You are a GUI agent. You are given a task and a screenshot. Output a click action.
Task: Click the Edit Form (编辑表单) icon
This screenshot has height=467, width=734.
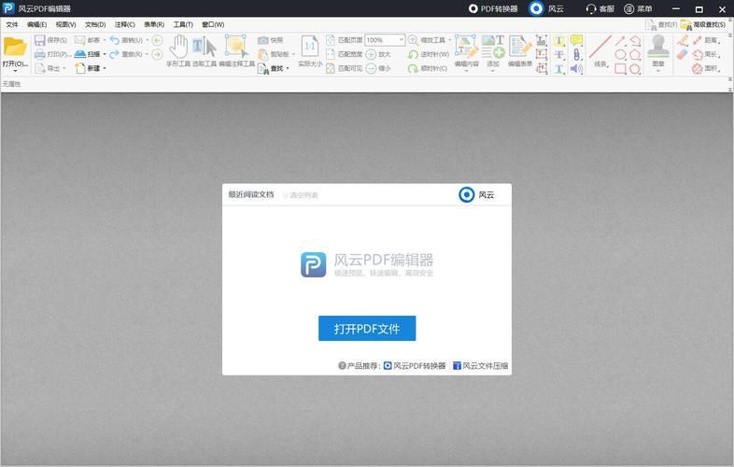pos(519,47)
